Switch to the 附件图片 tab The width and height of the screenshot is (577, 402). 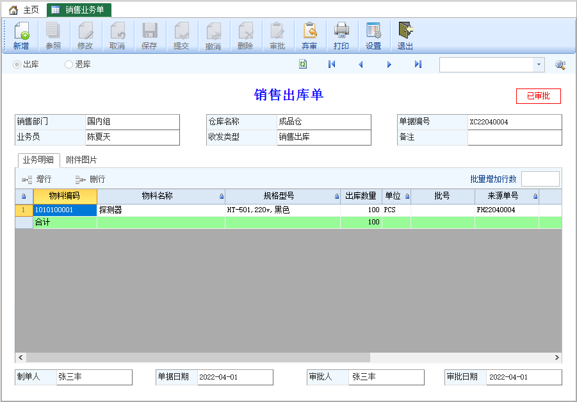point(81,160)
